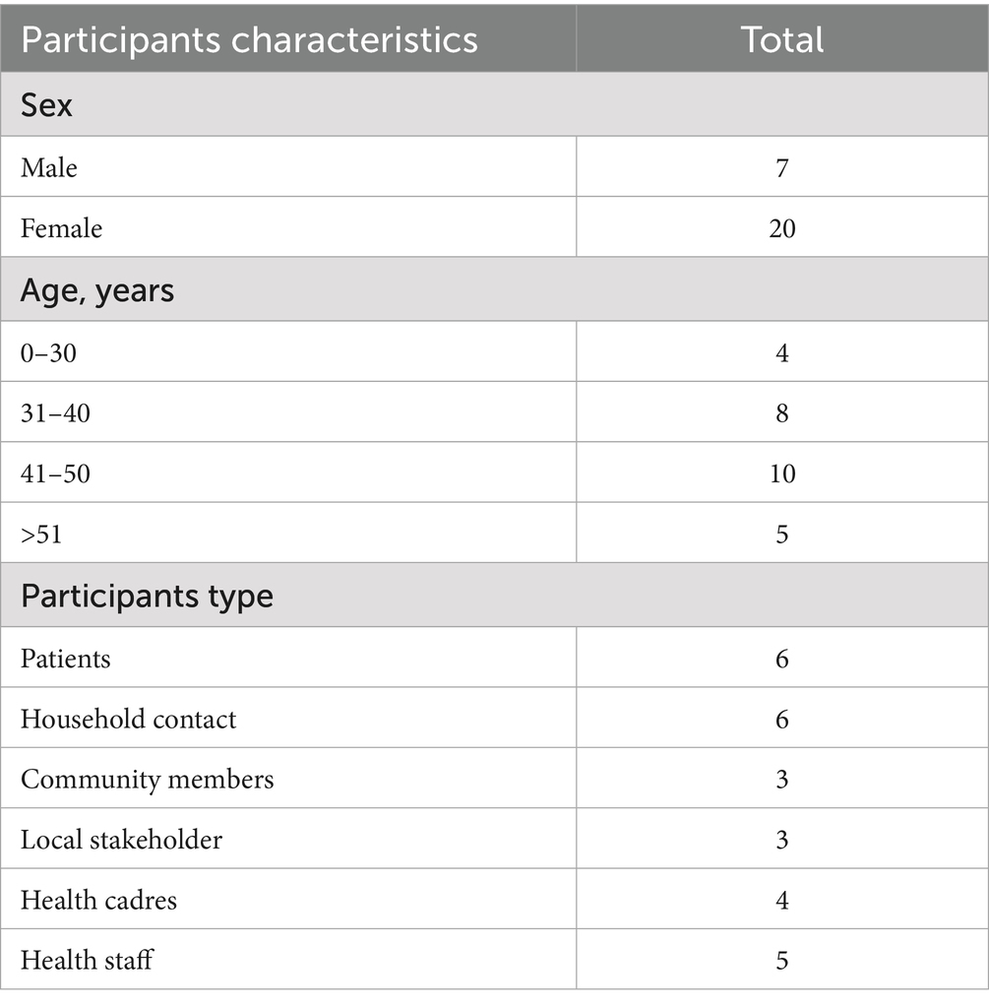
Task: Click the "Health staff" row label
Action: point(87,961)
